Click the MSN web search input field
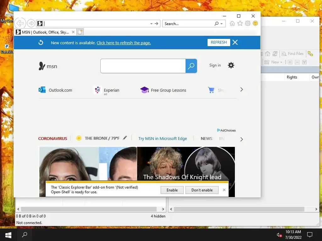322x241 pixels. click(x=143, y=66)
